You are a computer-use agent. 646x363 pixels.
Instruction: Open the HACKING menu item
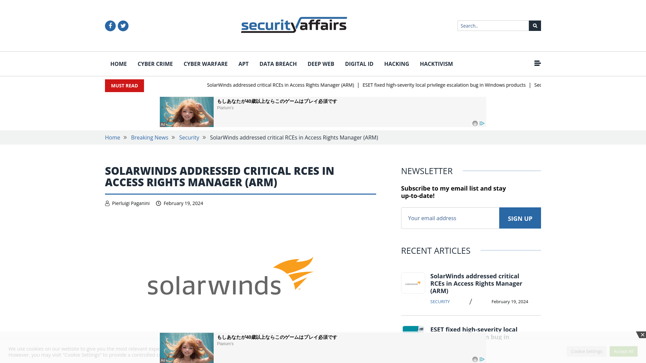(x=397, y=64)
